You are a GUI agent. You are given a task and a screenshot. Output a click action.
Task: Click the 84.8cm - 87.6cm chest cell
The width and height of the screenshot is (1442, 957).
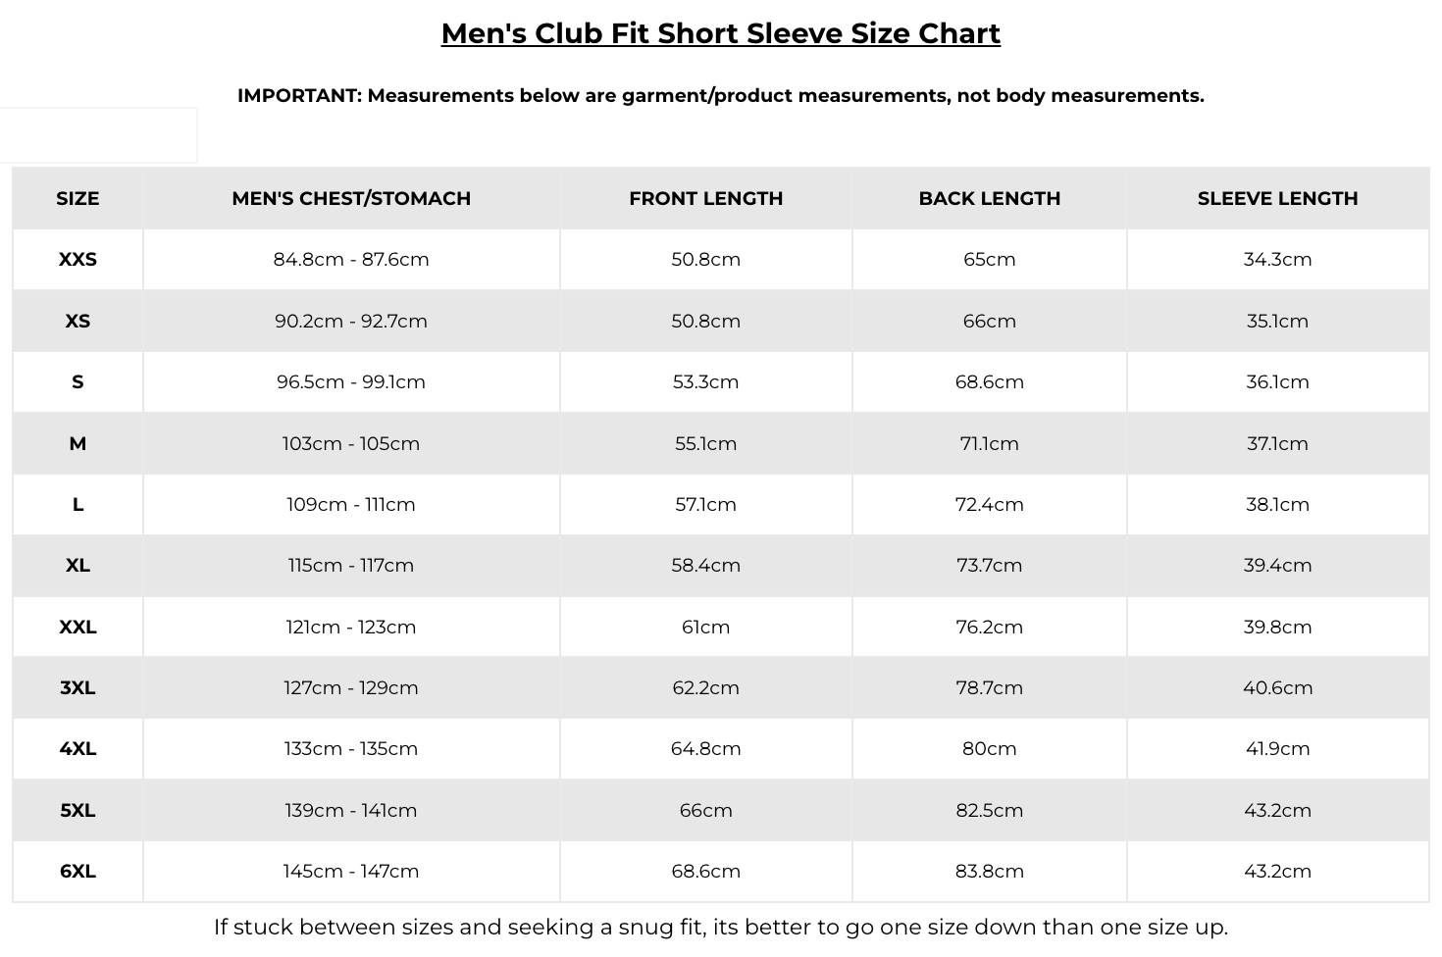point(351,259)
